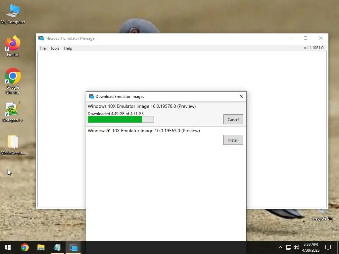Image resolution: width=339 pixels, height=254 pixels.
Task: Minimize the Microsoft Emulator Manager window
Action: coord(291,38)
